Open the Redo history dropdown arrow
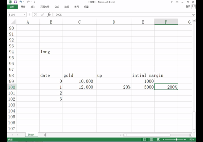 [31, 2]
